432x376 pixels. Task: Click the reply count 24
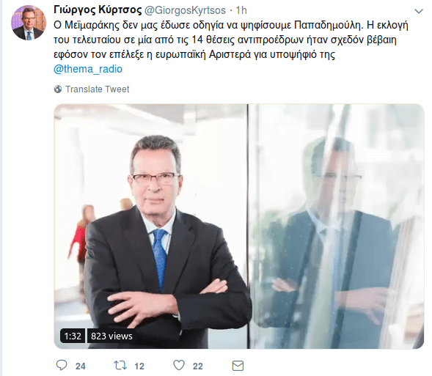(x=81, y=366)
